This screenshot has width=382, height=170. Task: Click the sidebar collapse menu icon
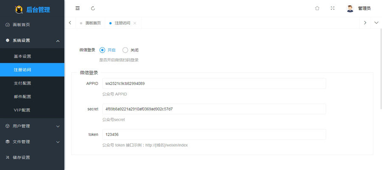coord(77,8)
